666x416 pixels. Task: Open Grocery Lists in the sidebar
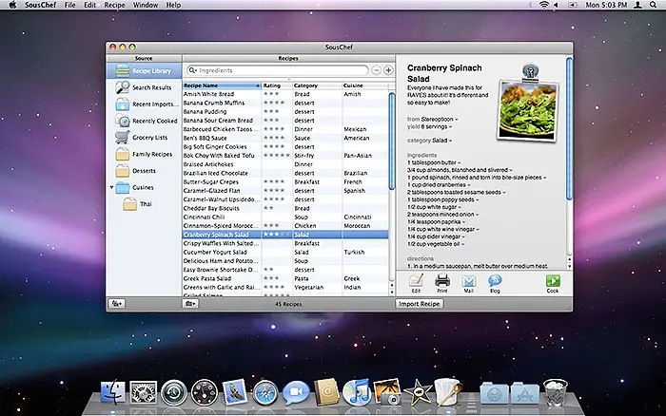[144, 138]
